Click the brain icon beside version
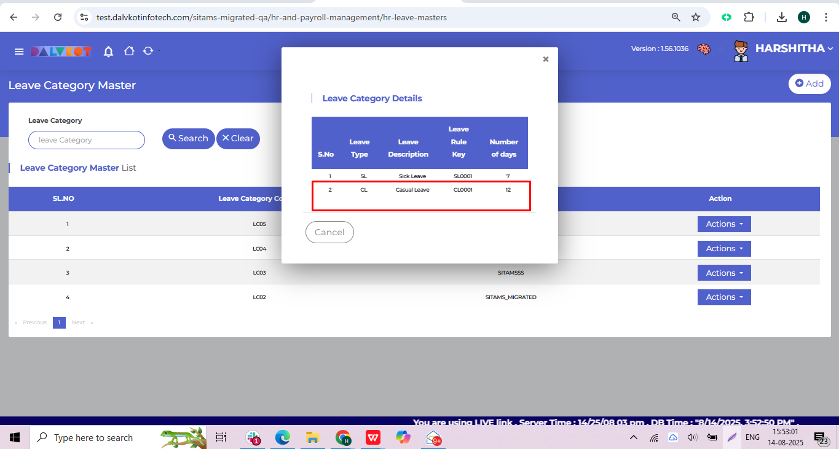Viewport: 839px width, 449px height. click(x=704, y=49)
